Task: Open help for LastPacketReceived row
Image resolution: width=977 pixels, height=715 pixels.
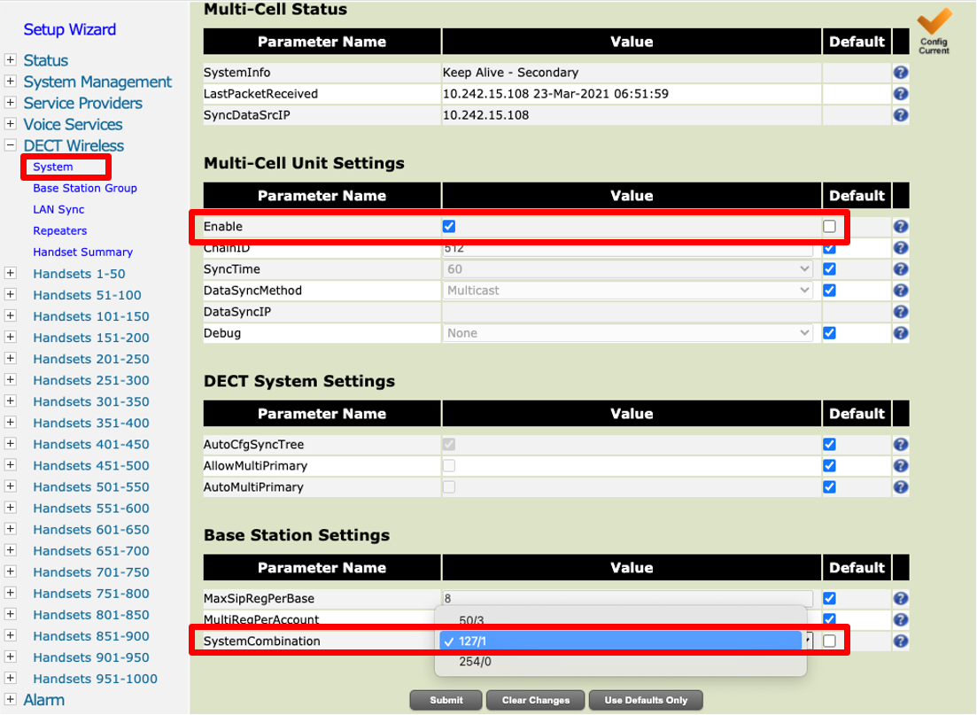Action: (900, 94)
